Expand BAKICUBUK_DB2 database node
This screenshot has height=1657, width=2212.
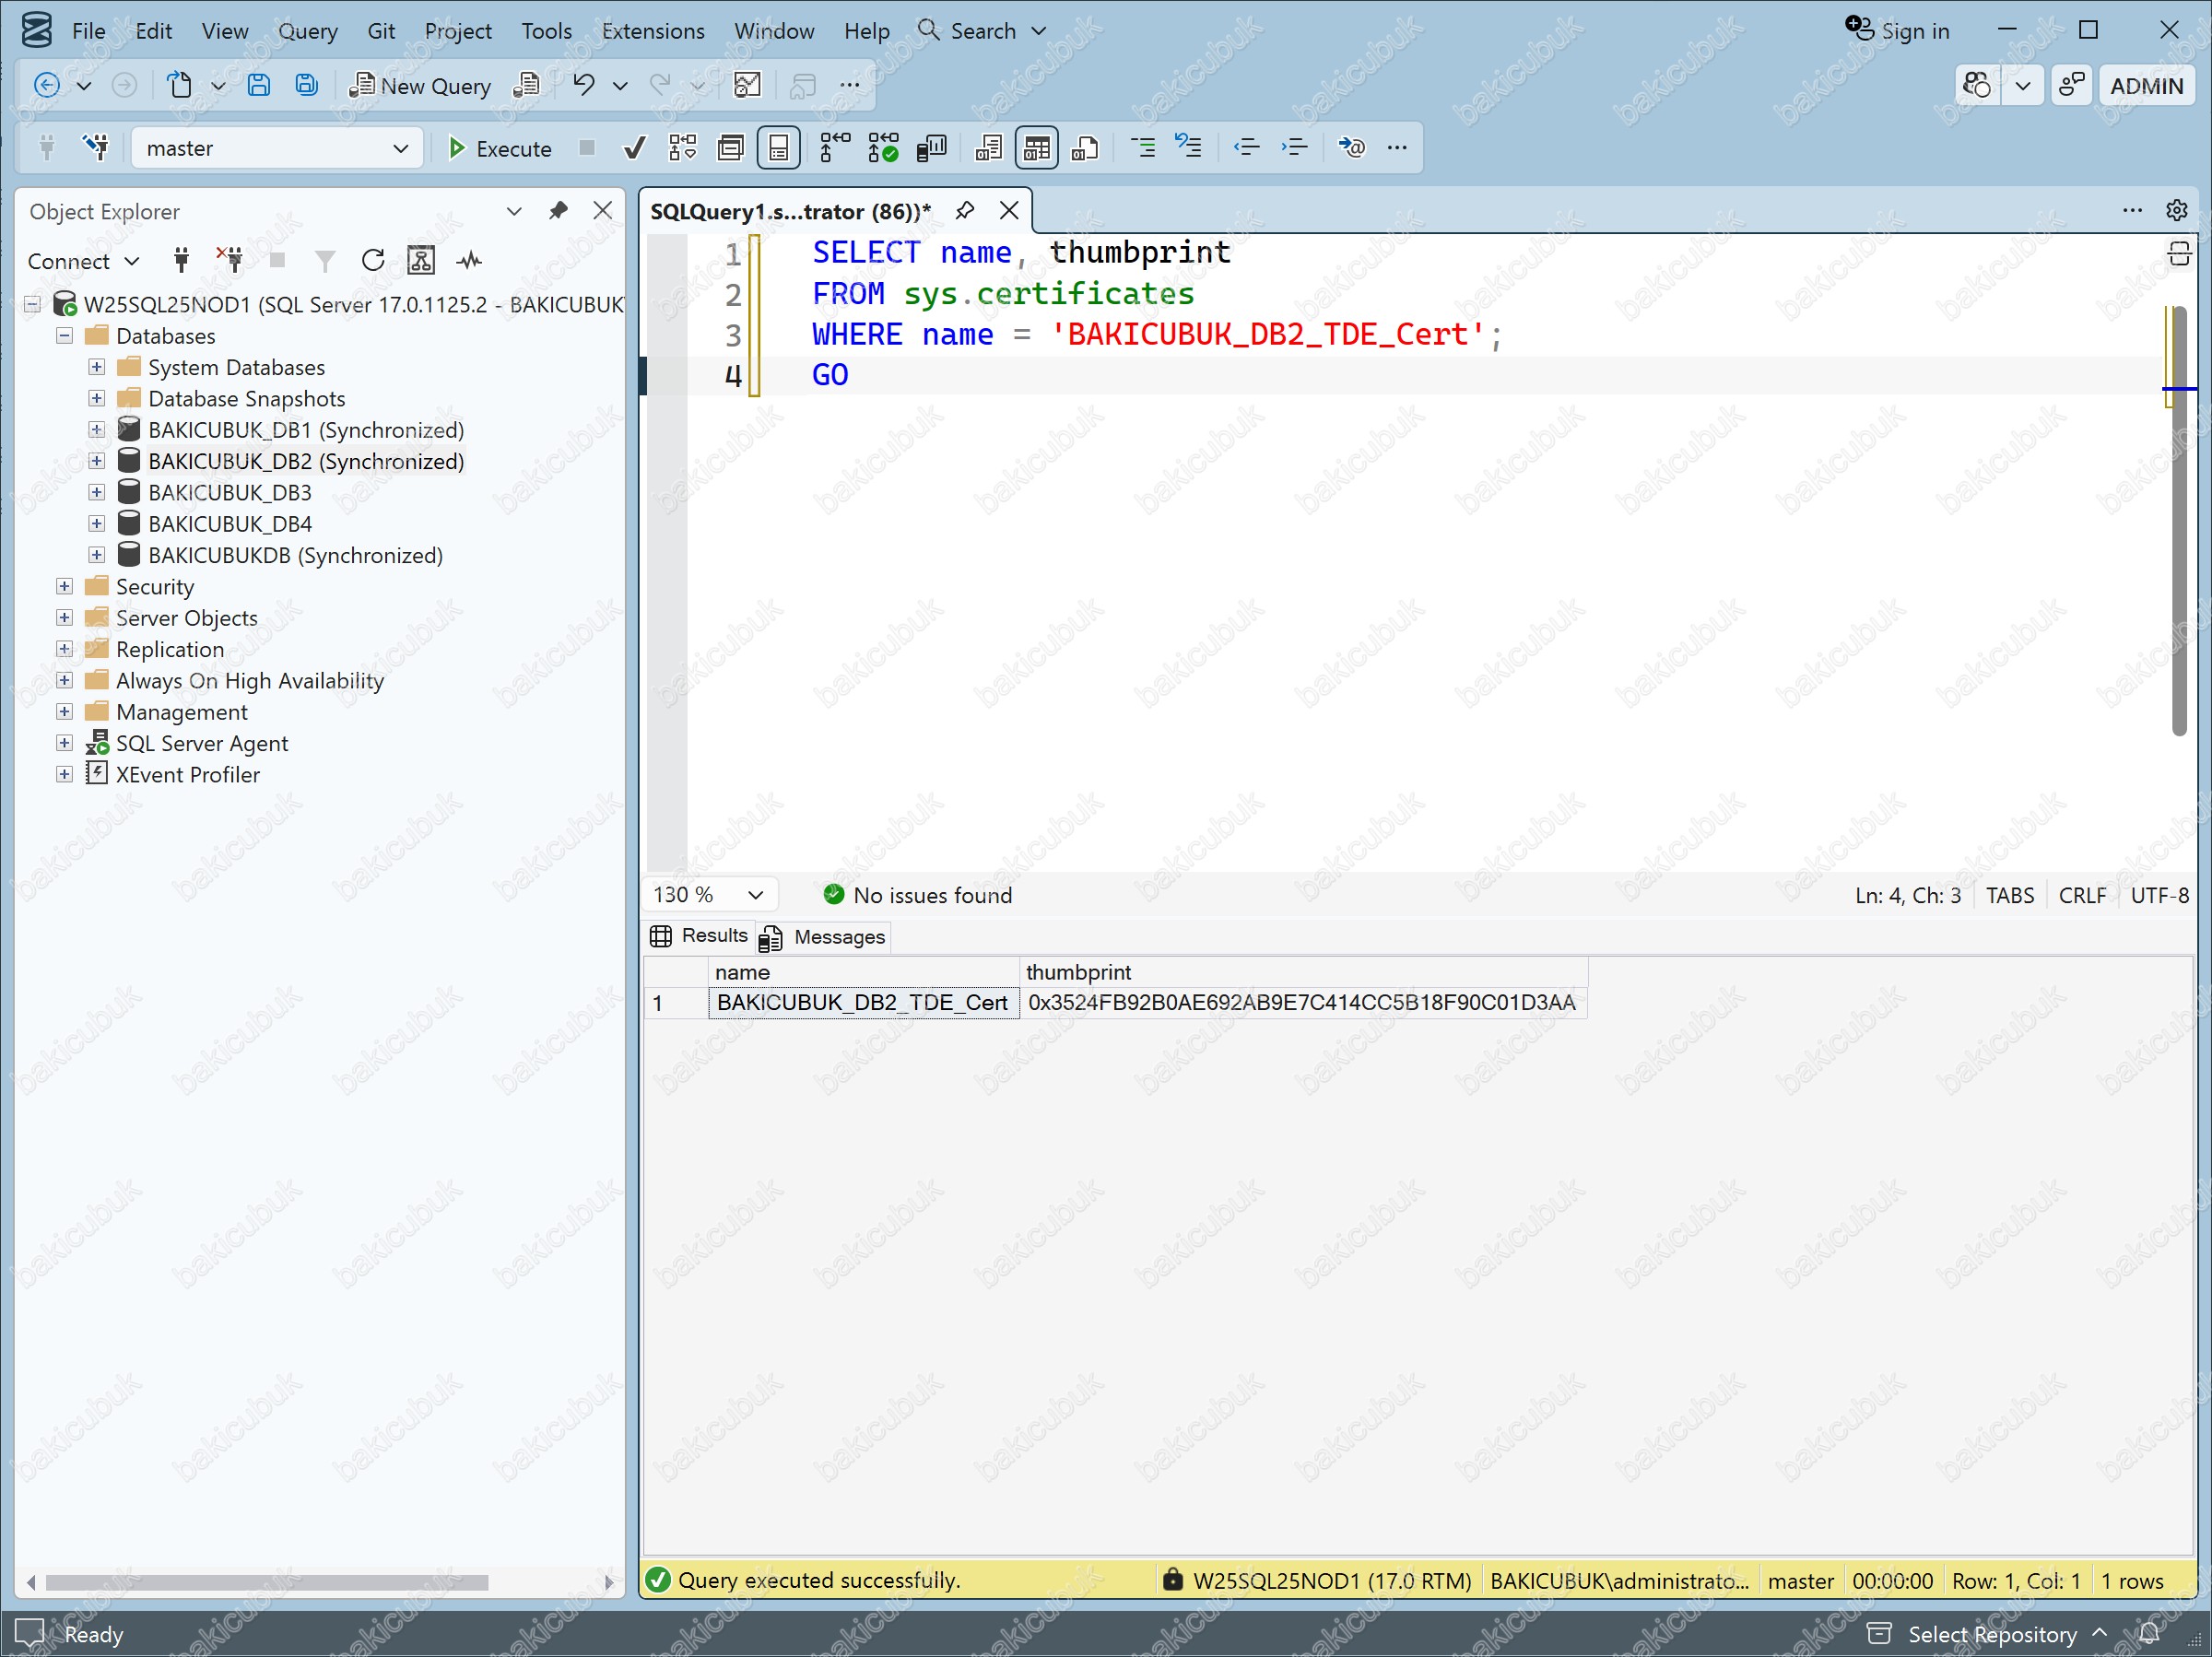click(96, 461)
